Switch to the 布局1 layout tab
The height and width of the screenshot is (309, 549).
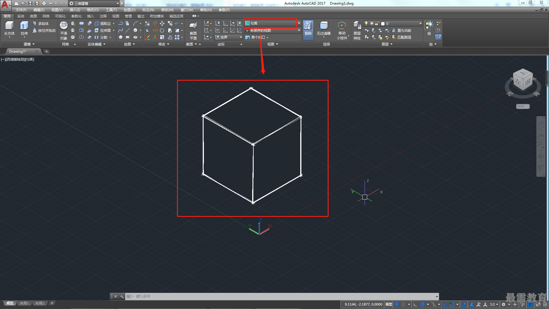click(24, 303)
